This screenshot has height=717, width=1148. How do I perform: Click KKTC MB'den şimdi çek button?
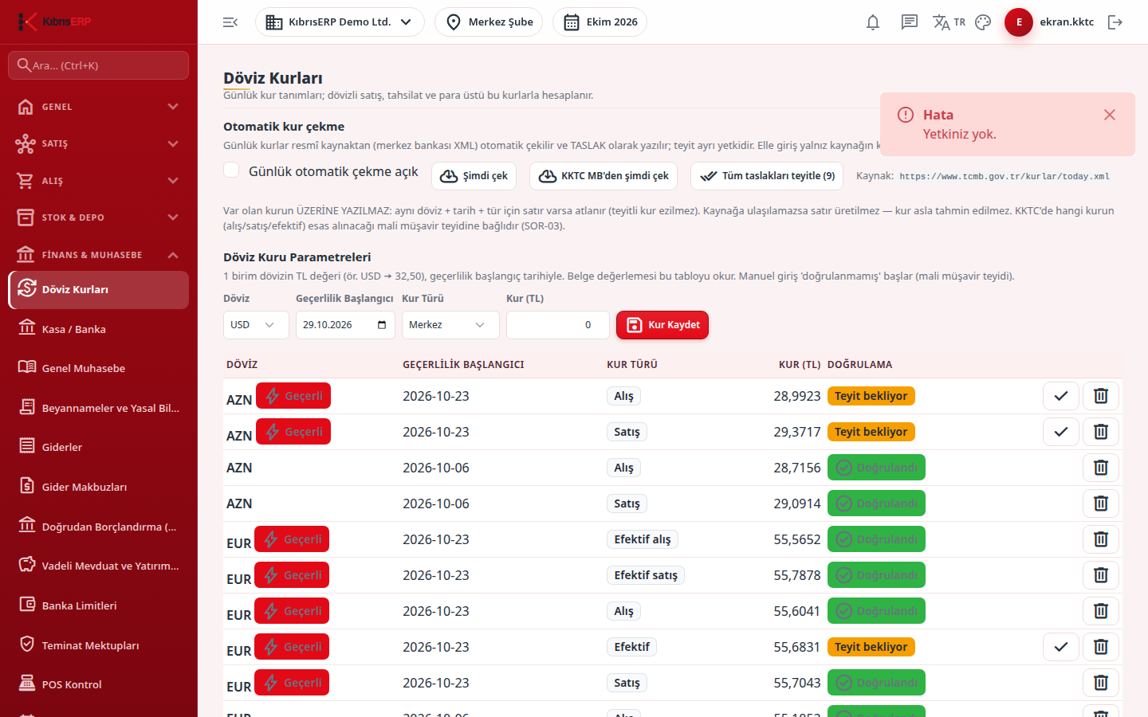(x=603, y=176)
